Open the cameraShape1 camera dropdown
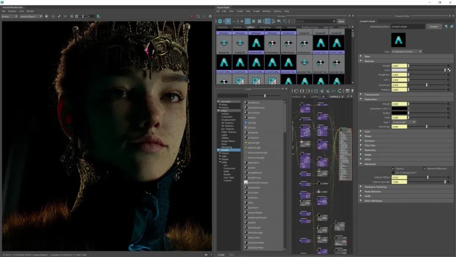The height and width of the screenshot is (257, 456). 31,16
